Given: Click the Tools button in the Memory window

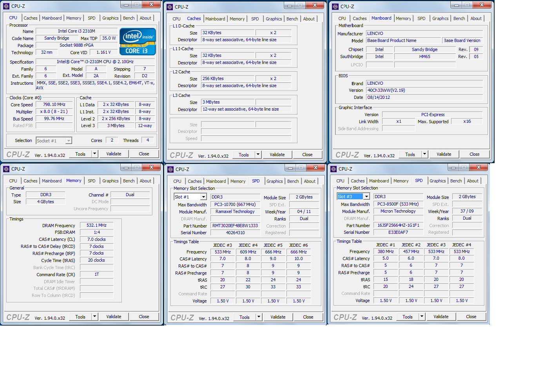Looking at the screenshot, I should coord(80,317).
